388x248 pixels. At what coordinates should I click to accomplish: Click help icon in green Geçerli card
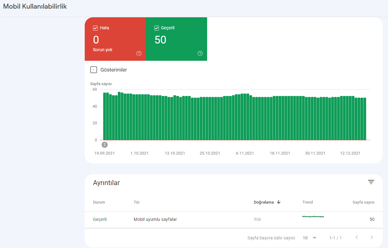(x=200, y=53)
